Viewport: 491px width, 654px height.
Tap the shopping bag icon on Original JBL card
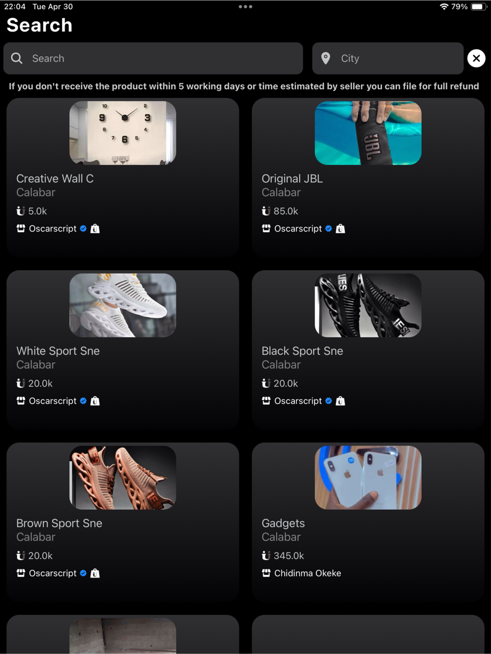[x=340, y=228]
